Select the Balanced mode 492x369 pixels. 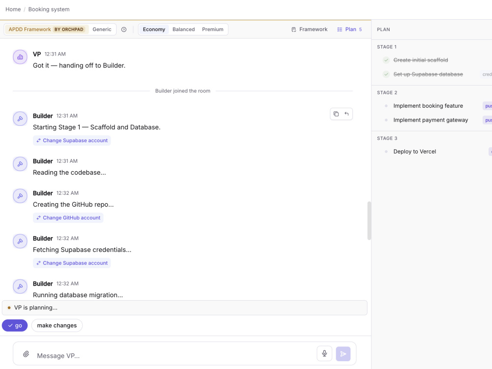tap(184, 30)
